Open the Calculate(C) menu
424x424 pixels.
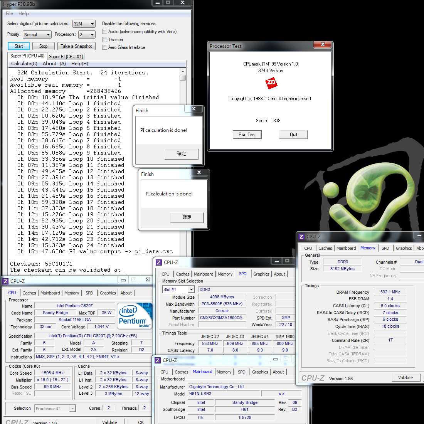tap(24, 64)
